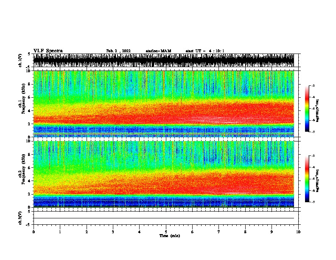Screen dimensions: 336x260
Task: Click the ch.1 color scale bar
Action: [x=307, y=109]
